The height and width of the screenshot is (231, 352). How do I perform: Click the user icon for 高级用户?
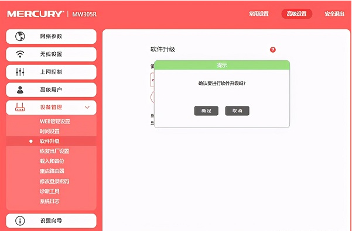click(20, 89)
